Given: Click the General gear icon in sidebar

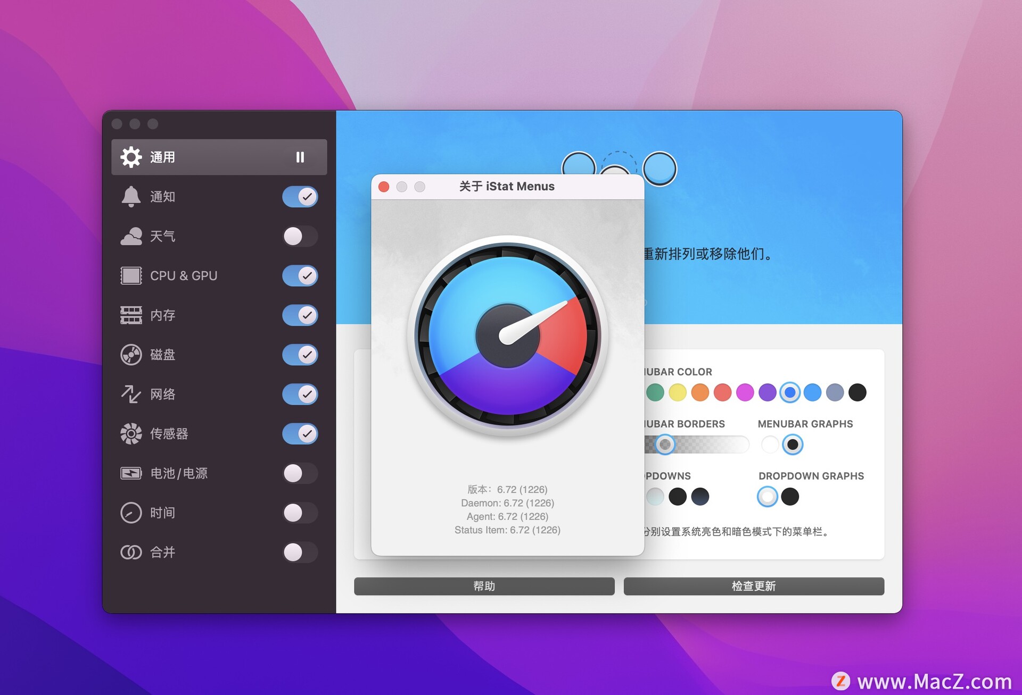Looking at the screenshot, I should 131,157.
